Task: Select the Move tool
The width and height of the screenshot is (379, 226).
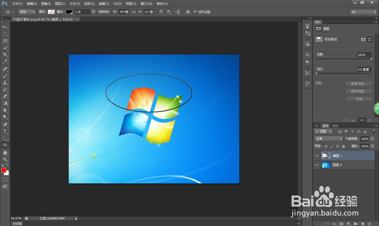Action: (5, 27)
